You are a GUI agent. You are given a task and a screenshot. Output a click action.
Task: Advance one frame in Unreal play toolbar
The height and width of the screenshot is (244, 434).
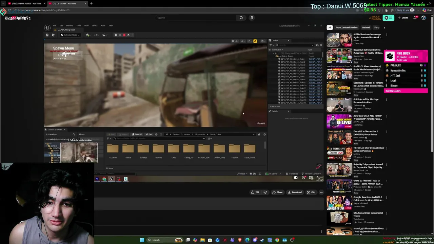pyautogui.click(x=120, y=35)
